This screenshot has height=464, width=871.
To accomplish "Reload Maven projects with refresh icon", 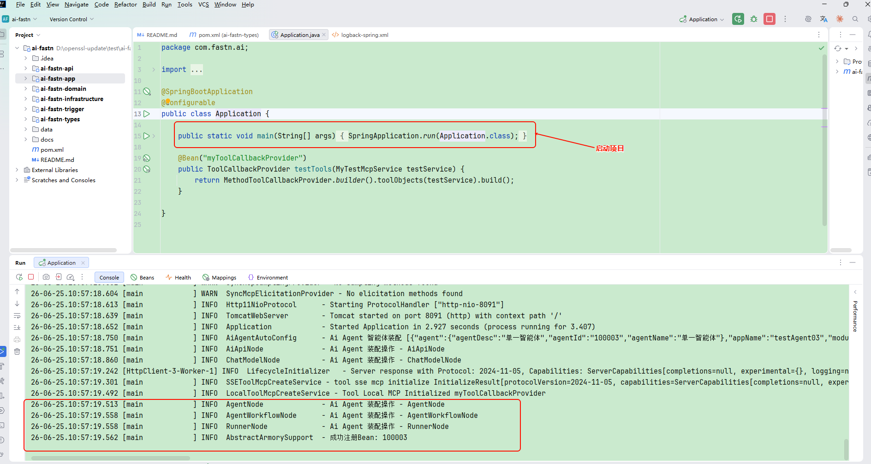I will 838,48.
